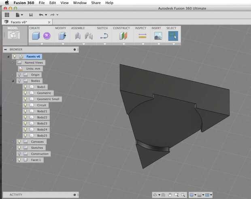Collapse the Browser panel with arrows
This screenshot has width=251, height=199.
(x=5, y=50)
